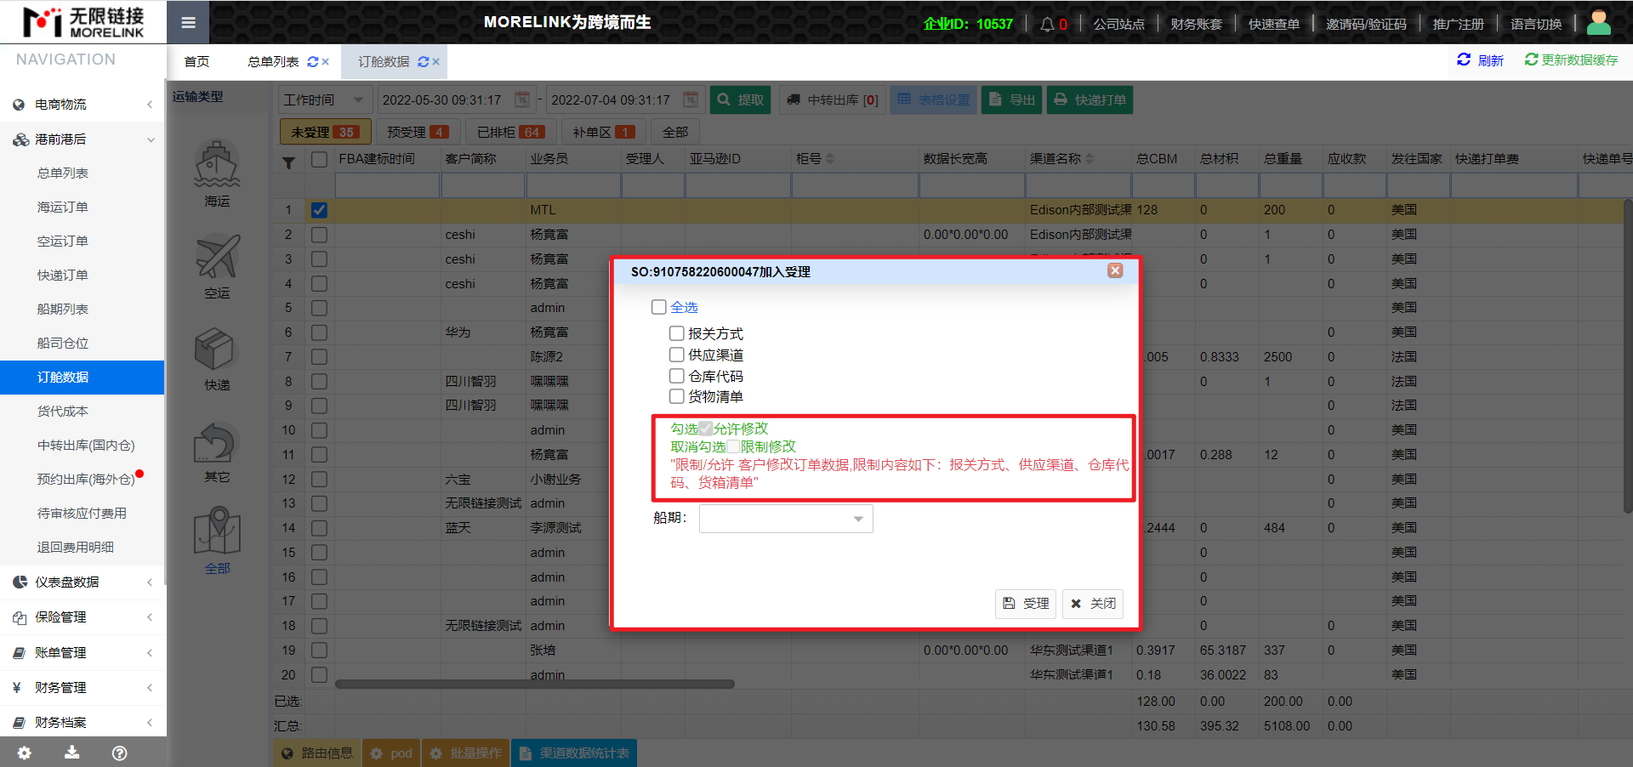Open the user avatar icon
Image resolution: width=1633 pixels, height=767 pixels.
[x=1598, y=23]
